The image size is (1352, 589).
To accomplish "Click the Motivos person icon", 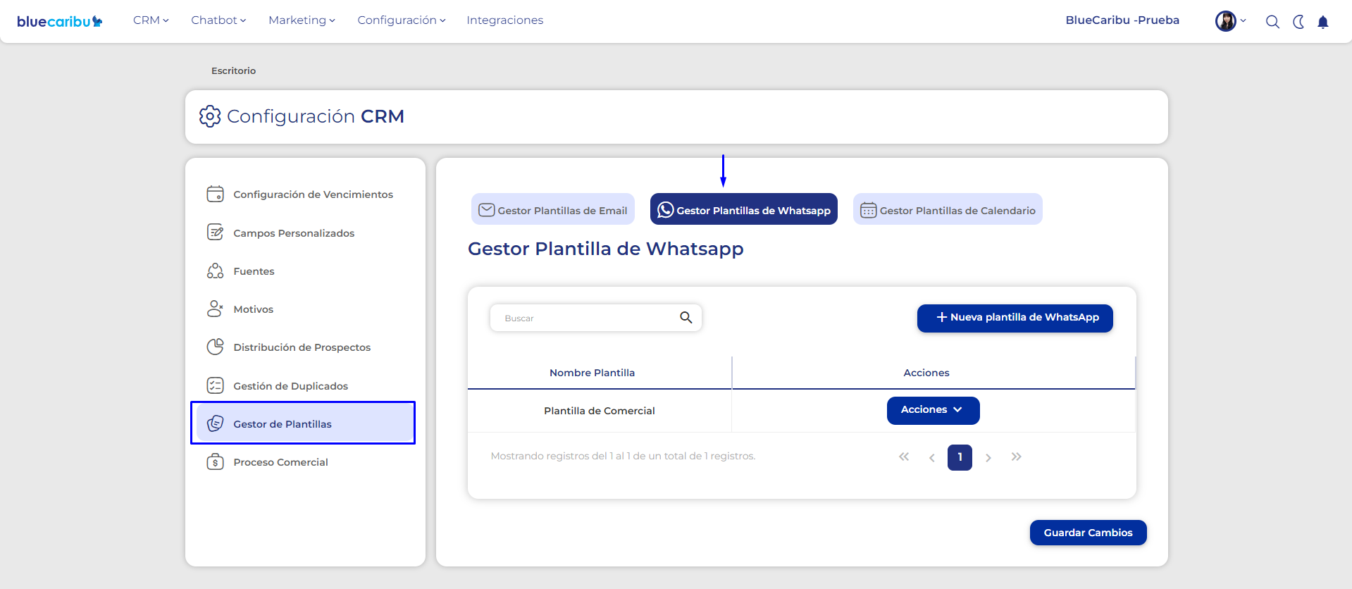I will (x=216, y=309).
